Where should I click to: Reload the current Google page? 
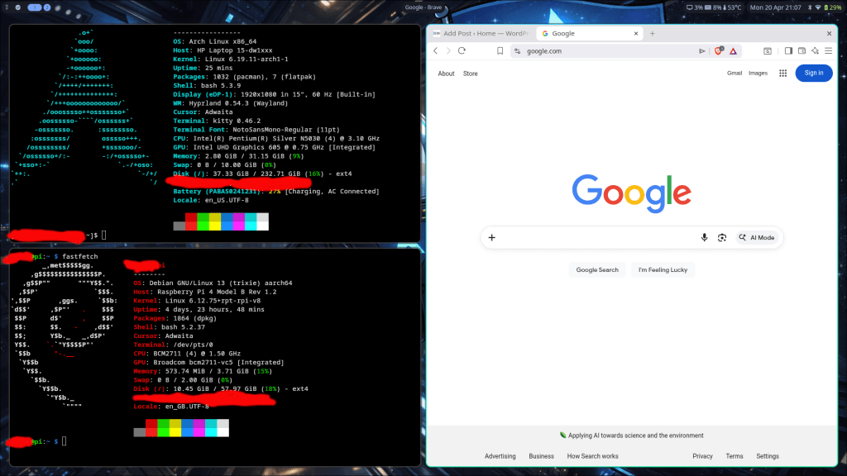click(462, 50)
